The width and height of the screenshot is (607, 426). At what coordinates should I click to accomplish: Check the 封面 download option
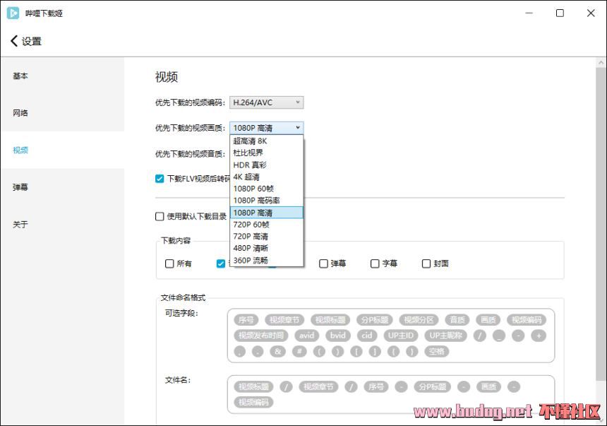tap(426, 264)
